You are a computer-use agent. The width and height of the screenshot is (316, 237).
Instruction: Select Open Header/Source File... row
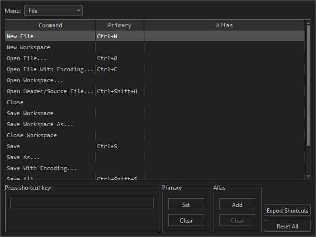pos(155,91)
